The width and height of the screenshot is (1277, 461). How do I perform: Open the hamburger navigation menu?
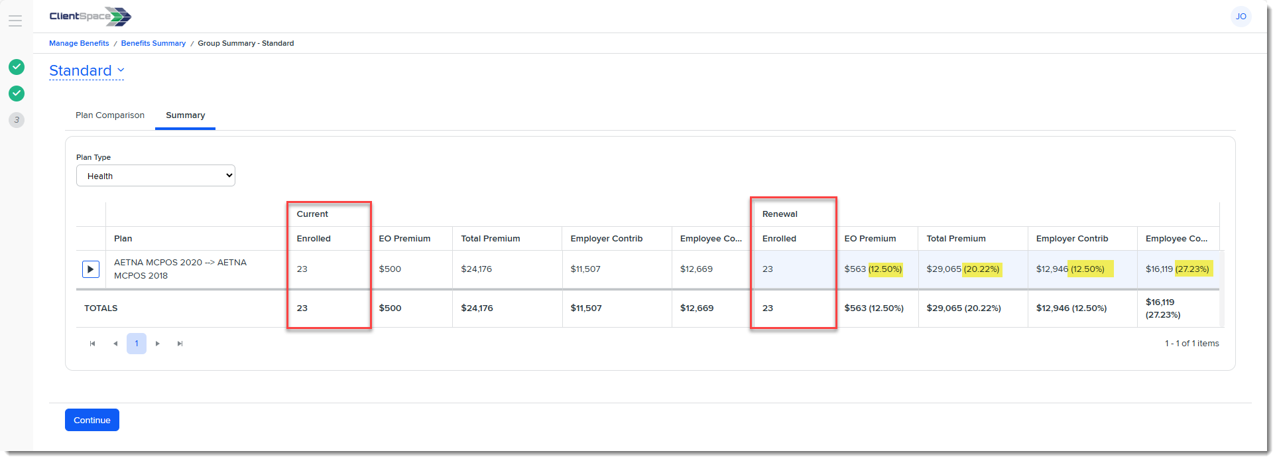tap(15, 21)
